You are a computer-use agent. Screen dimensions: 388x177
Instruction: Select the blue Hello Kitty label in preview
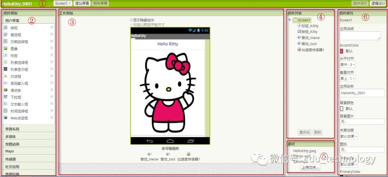pyautogui.click(x=168, y=44)
